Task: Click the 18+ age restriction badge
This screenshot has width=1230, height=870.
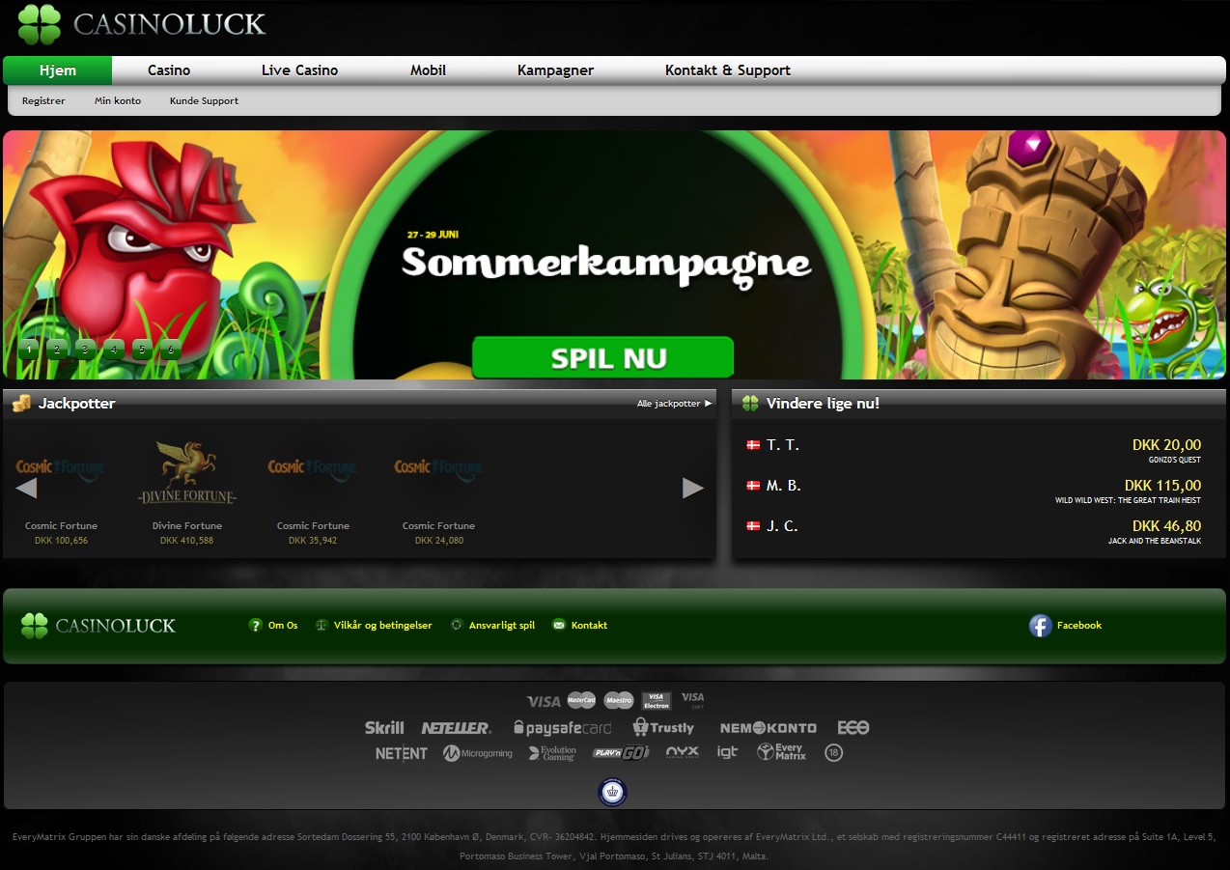Action: 834,753
